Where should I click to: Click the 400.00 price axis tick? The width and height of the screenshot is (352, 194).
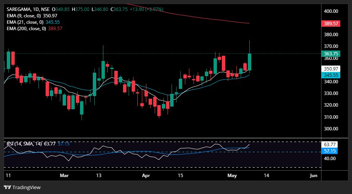coord(331,11)
